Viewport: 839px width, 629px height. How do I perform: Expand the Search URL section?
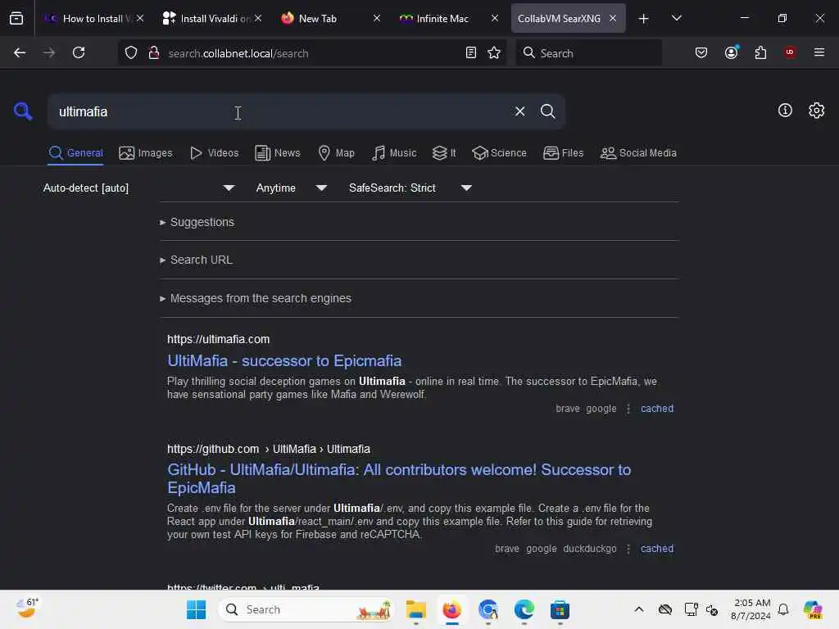(x=196, y=260)
